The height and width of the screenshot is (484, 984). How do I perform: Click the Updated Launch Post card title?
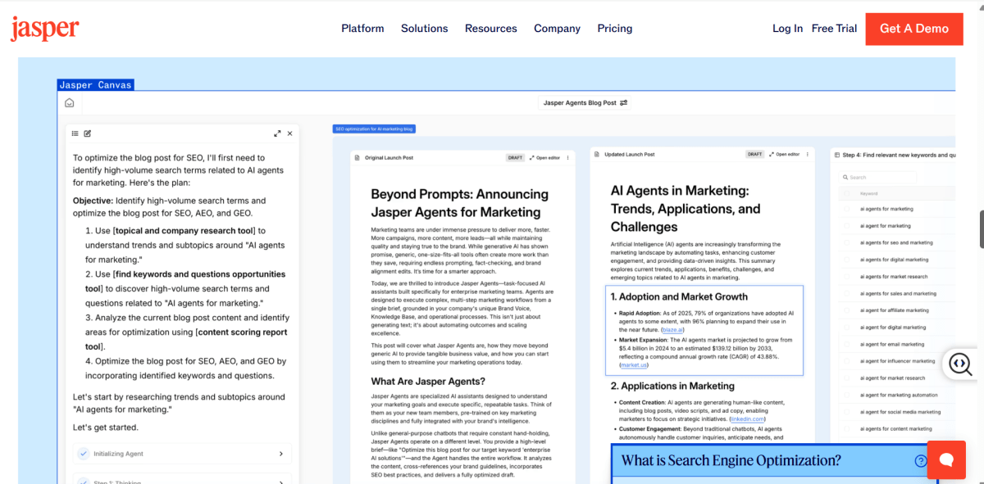pos(629,154)
